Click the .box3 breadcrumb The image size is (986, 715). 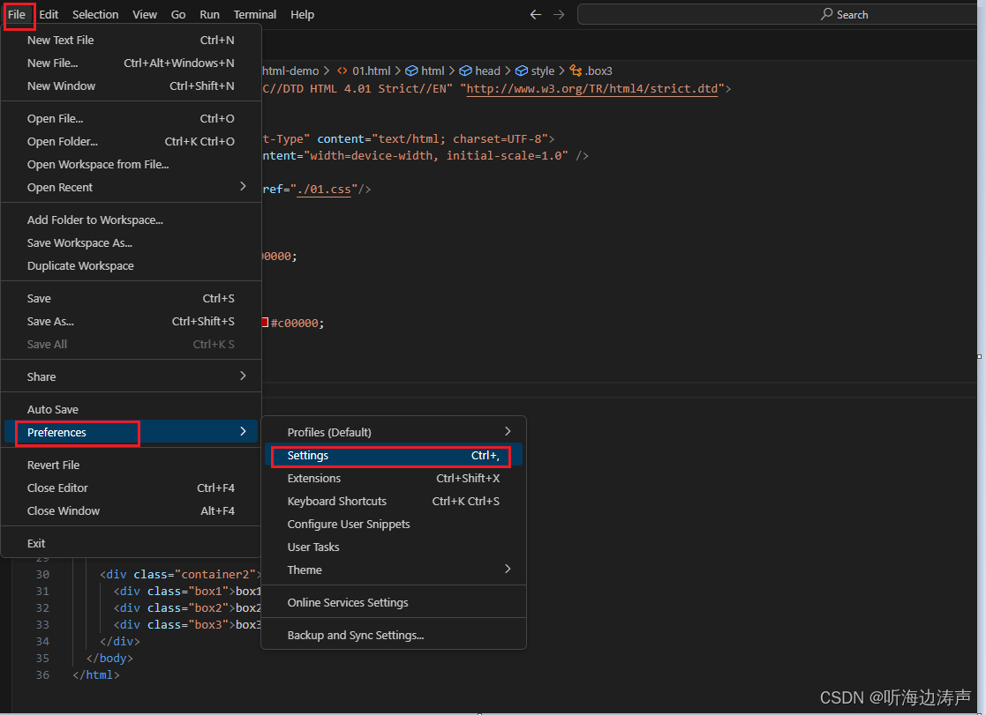[x=591, y=71]
